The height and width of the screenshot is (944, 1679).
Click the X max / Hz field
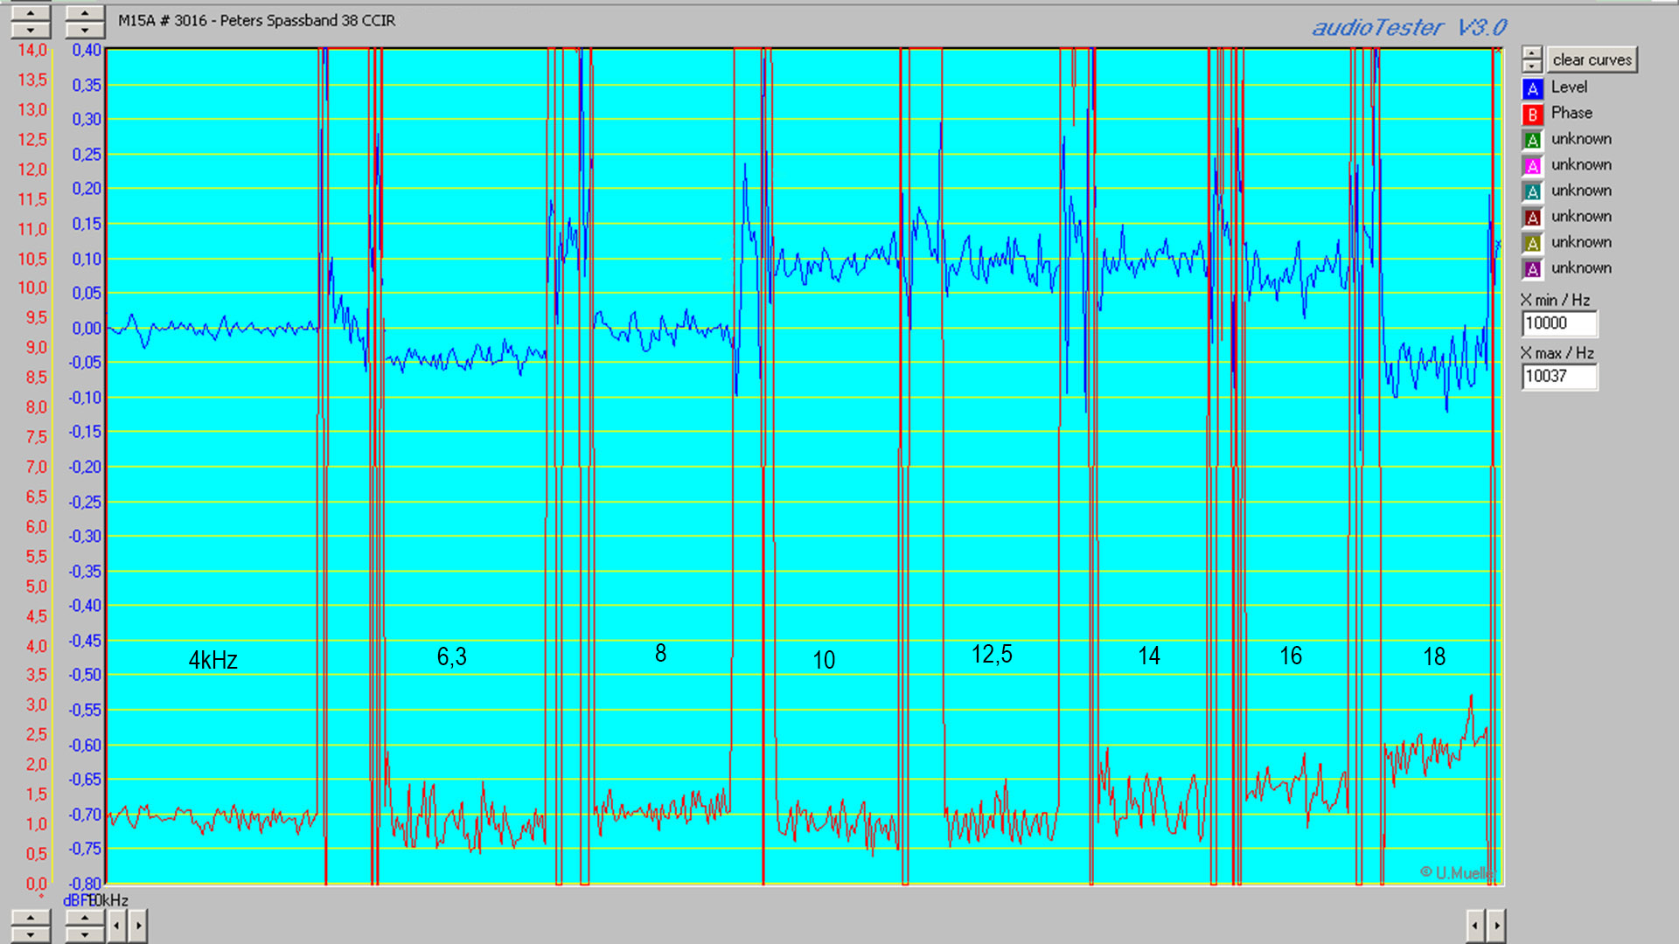tap(1558, 377)
